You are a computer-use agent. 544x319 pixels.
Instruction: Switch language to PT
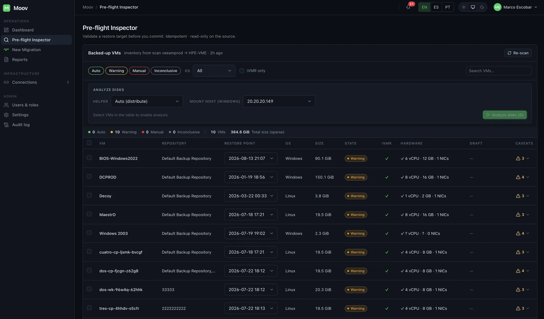pos(448,7)
